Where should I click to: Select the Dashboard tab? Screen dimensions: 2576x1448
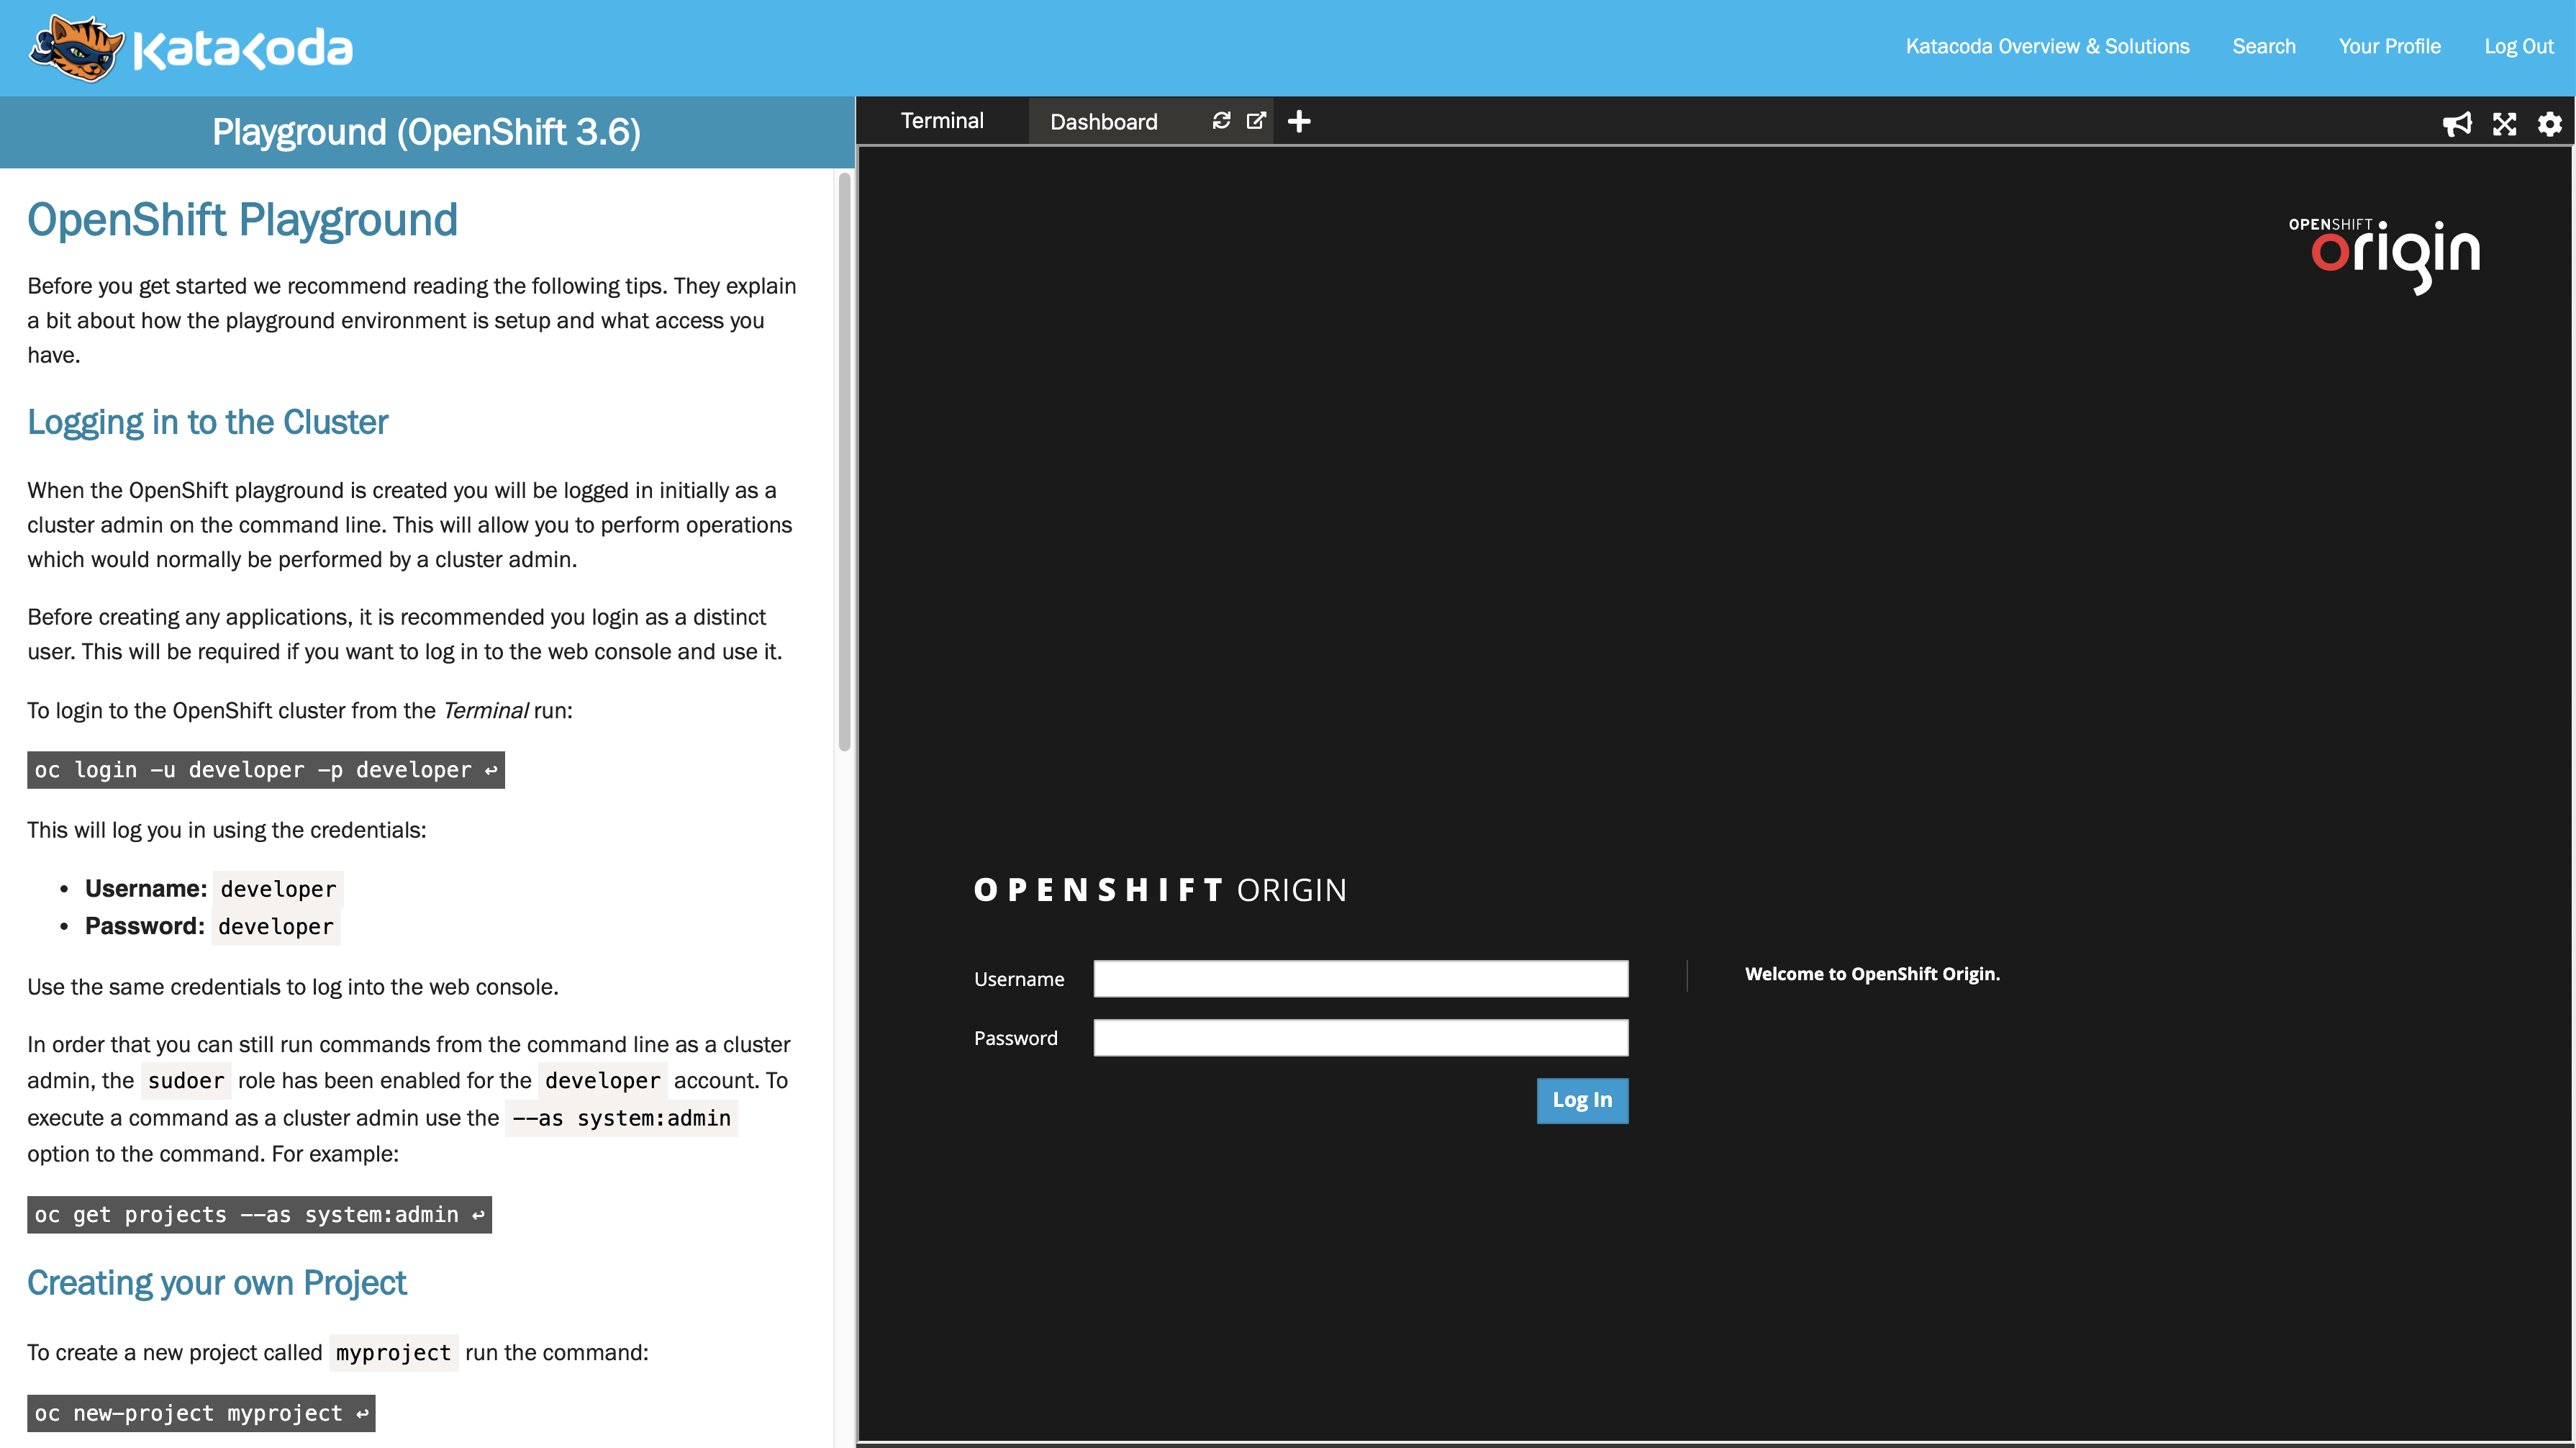point(1103,122)
